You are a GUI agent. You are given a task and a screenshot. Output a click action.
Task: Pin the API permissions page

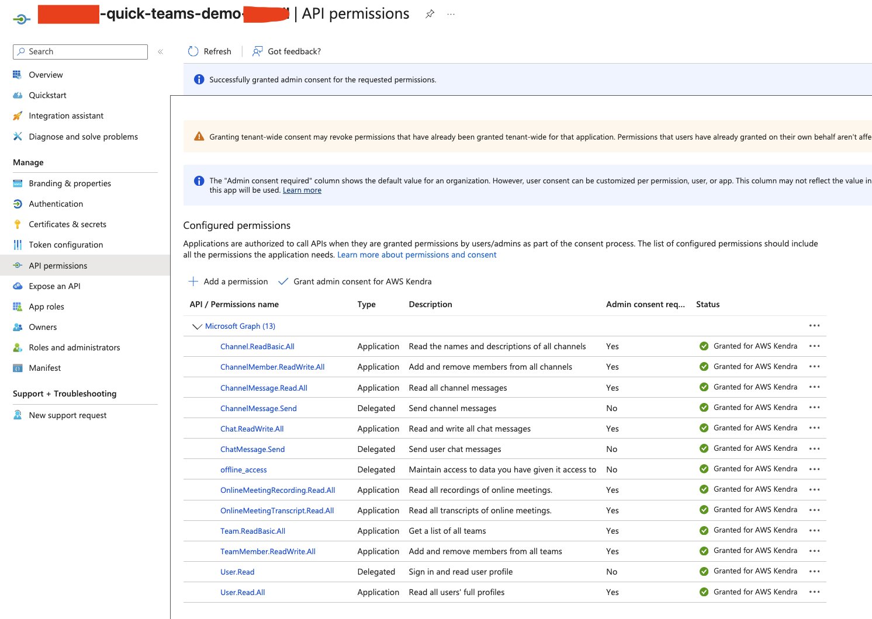point(430,13)
